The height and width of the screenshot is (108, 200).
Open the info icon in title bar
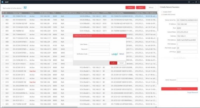(189, 2)
